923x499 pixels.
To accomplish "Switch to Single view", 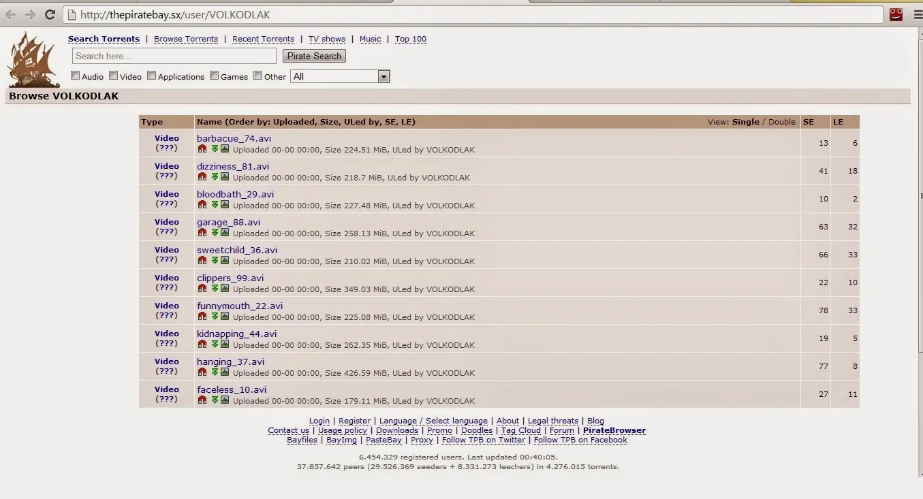I will click(745, 122).
